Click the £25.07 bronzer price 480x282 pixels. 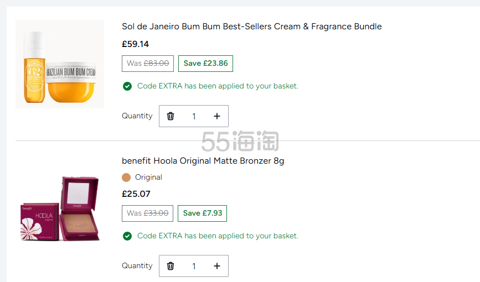[136, 194]
